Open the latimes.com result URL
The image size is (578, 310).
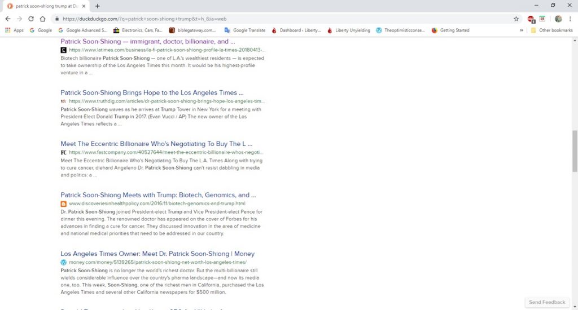tap(167, 50)
